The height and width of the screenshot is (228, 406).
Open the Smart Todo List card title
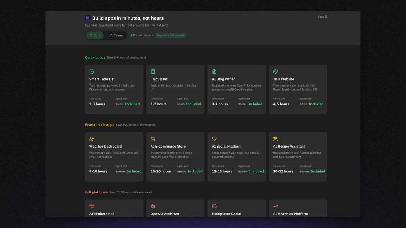pos(102,79)
